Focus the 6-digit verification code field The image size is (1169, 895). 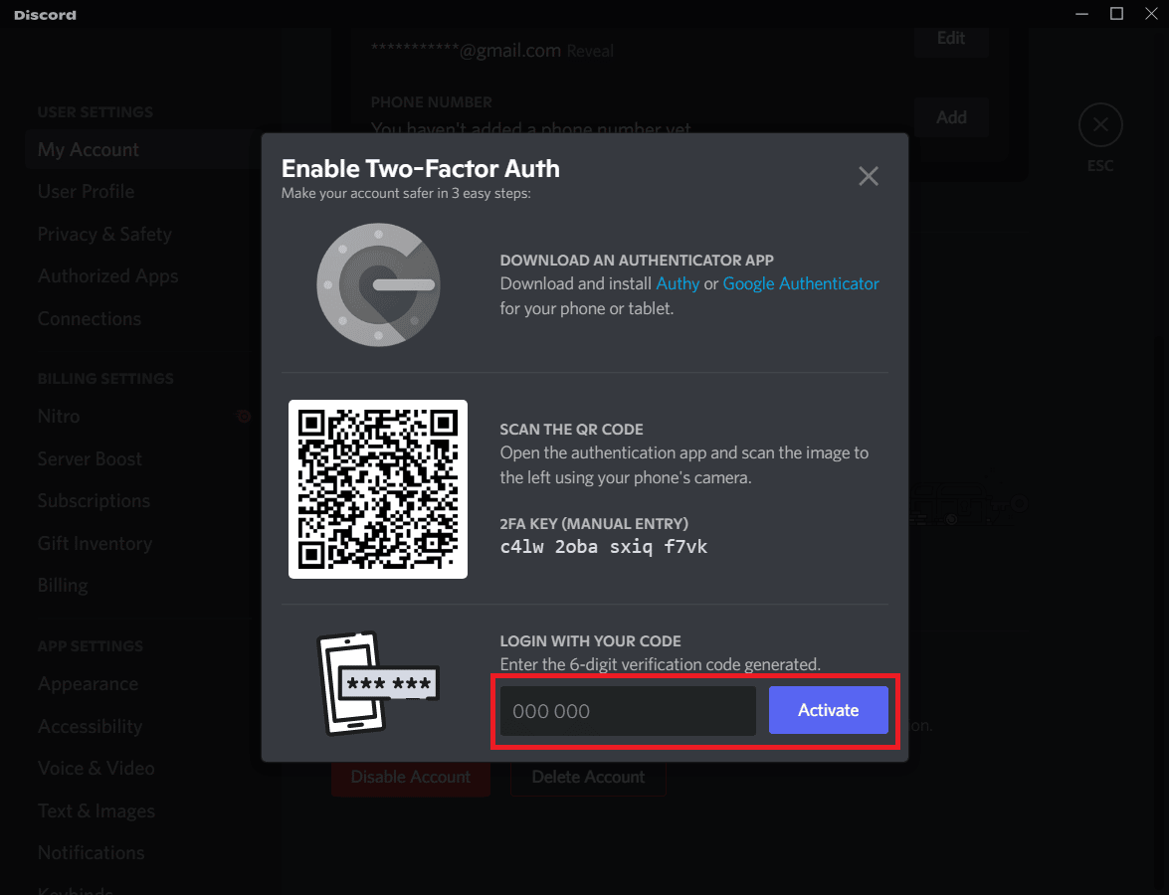[x=628, y=711]
